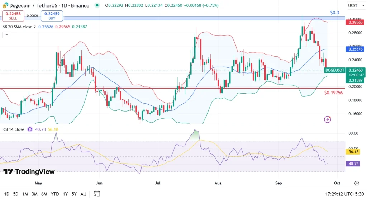Open the go-to-date calendar icon
This screenshot has width=367, height=199.
pos(97,194)
